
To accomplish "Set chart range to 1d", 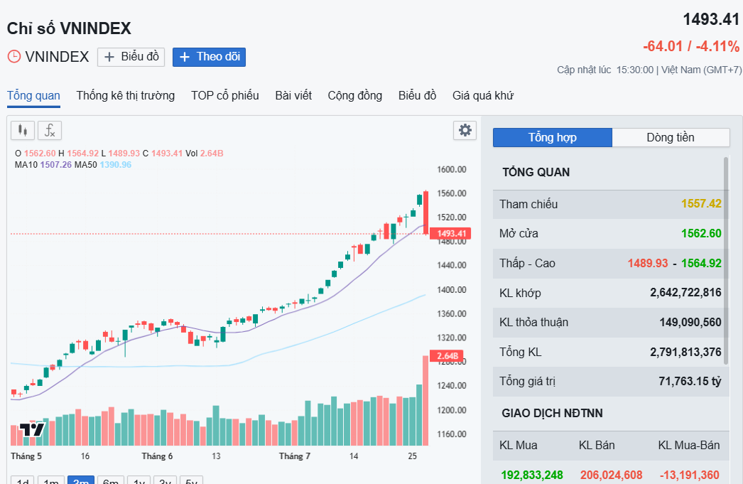I will tap(23, 480).
